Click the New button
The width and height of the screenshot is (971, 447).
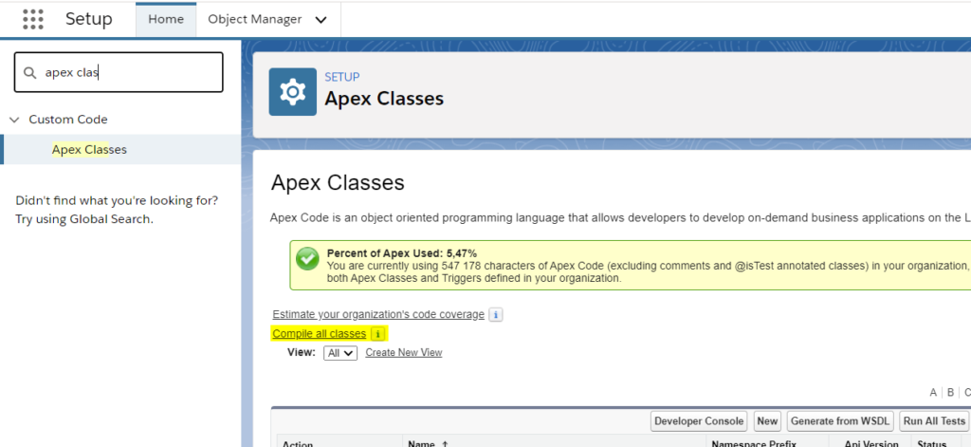(767, 421)
